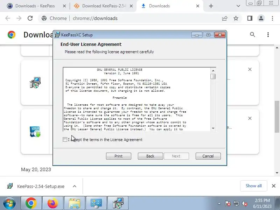Click the Print button in setup

click(119, 156)
